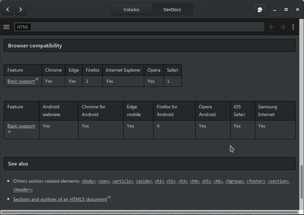304x215 pixels.
Task: Open the <h5> element link
Action: point(206,181)
